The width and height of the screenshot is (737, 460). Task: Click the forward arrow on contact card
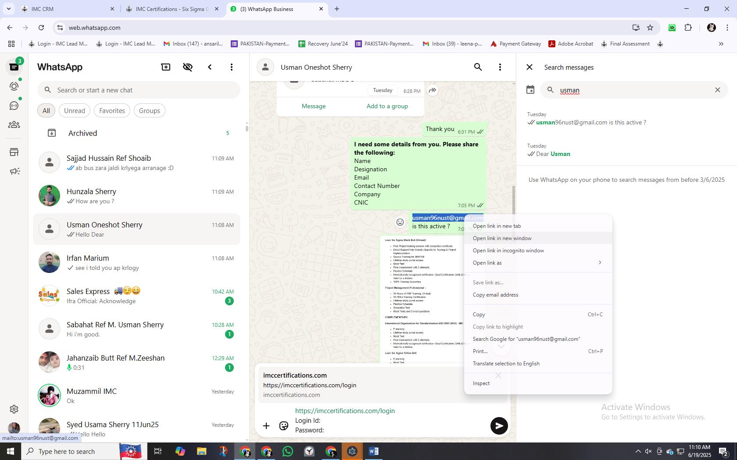click(x=433, y=91)
